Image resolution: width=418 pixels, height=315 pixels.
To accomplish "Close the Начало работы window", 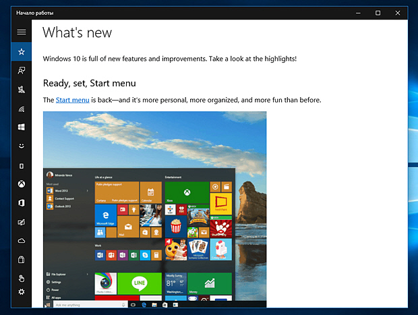I will (398, 13).
